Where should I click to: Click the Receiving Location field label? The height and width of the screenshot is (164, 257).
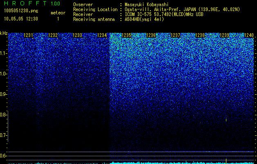pos(95,9)
